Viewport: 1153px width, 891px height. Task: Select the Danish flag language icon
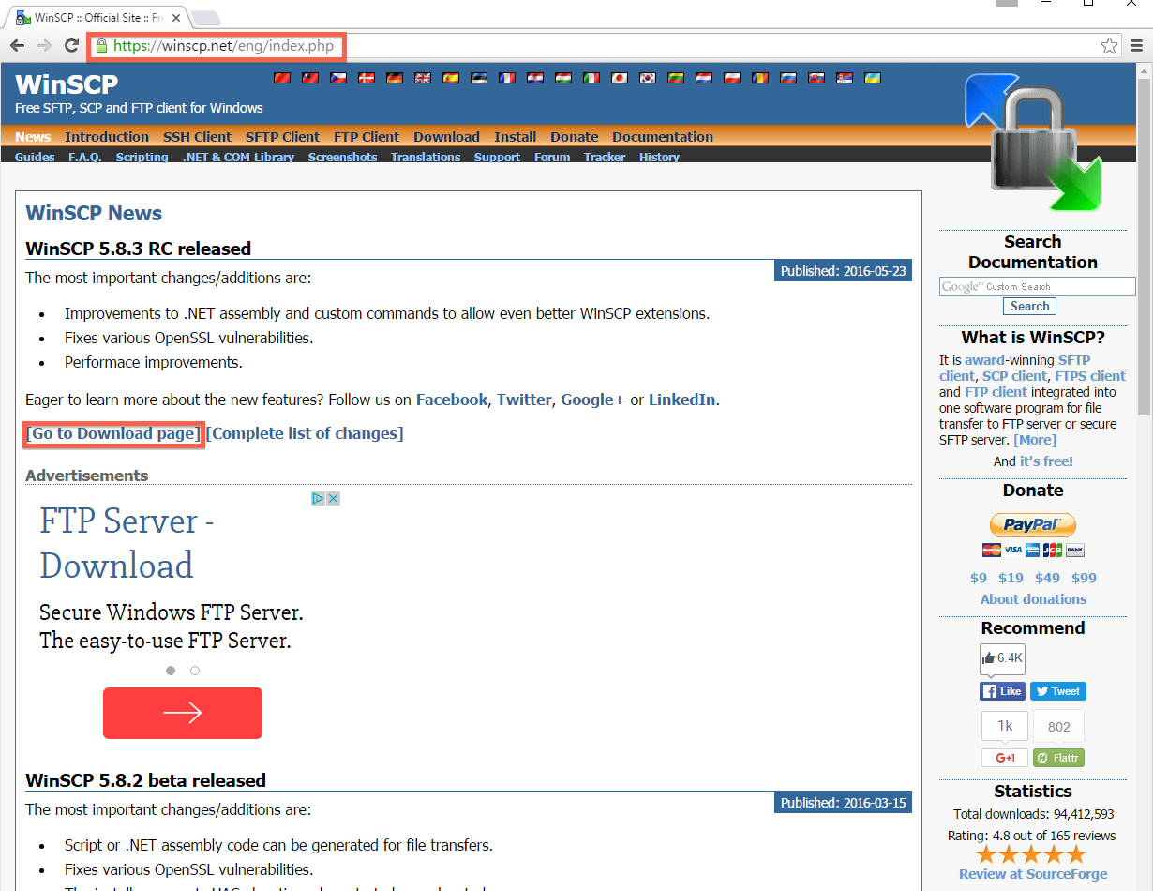click(367, 78)
